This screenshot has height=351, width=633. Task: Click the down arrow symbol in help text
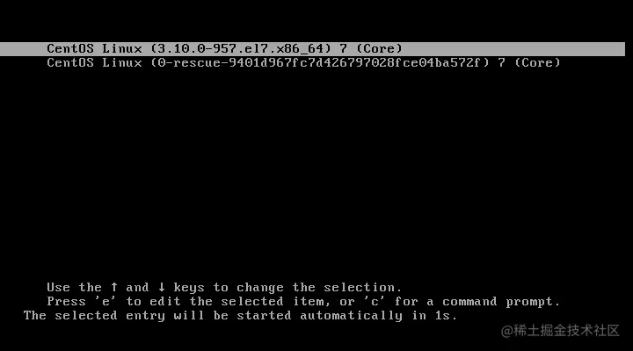[162, 287]
